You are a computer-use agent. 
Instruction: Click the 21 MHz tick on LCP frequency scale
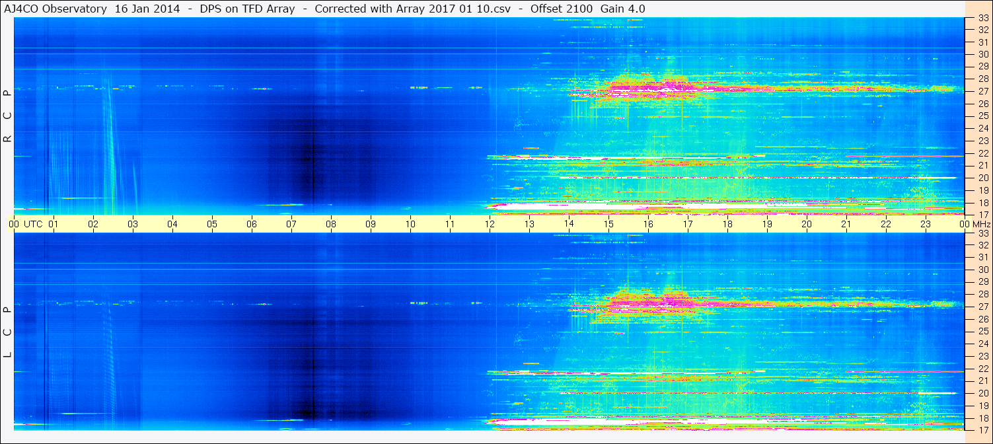tap(982, 381)
